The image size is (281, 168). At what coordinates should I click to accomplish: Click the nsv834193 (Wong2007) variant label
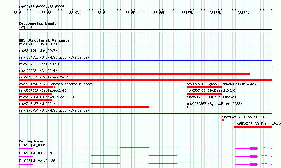click(38, 44)
